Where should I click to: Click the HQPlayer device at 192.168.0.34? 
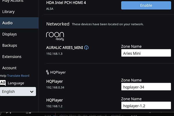[x=55, y=81]
